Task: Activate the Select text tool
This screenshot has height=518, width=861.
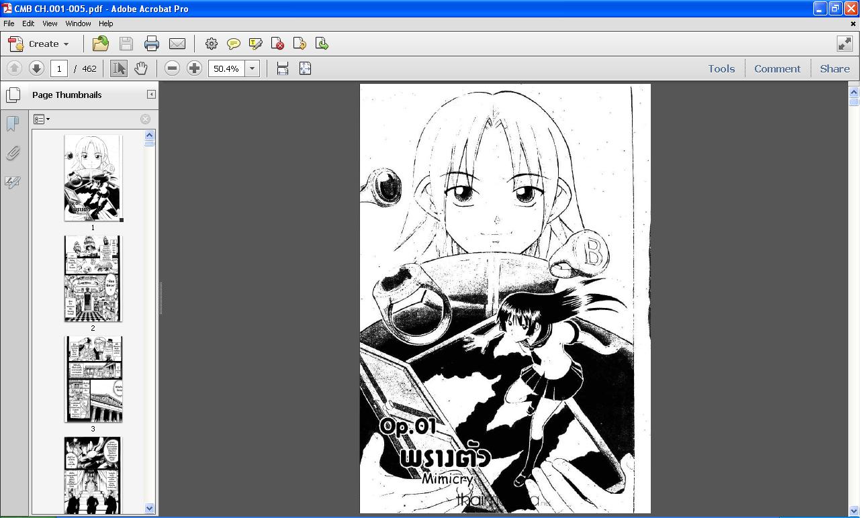Action: coord(119,68)
